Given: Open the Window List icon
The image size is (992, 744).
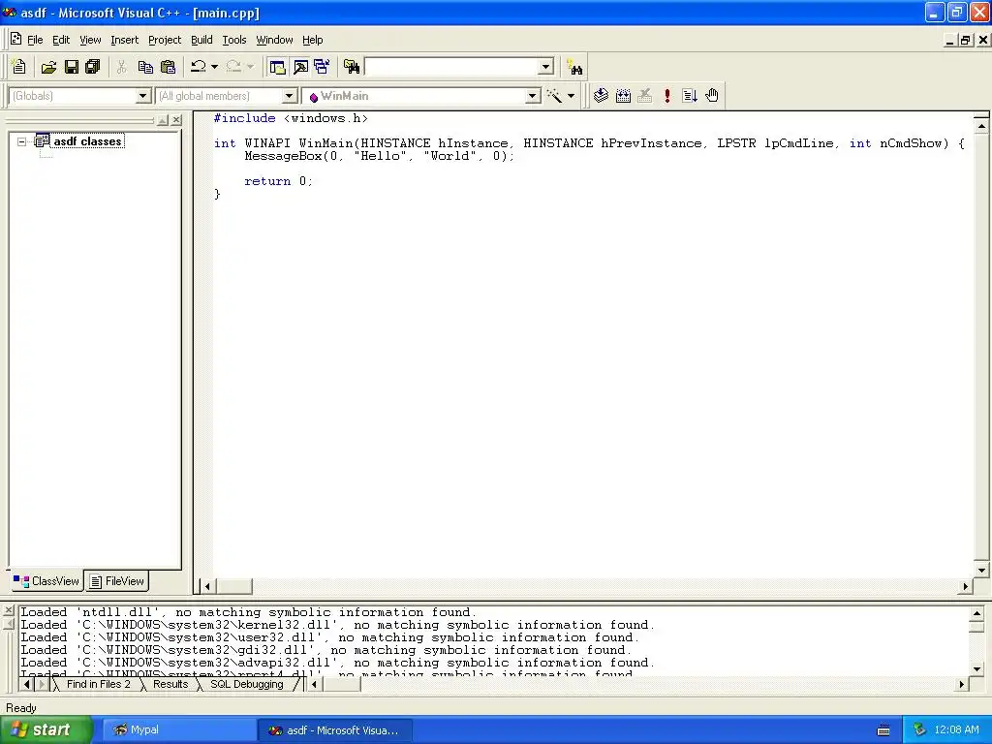Looking at the screenshot, I should pyautogui.click(x=322, y=67).
